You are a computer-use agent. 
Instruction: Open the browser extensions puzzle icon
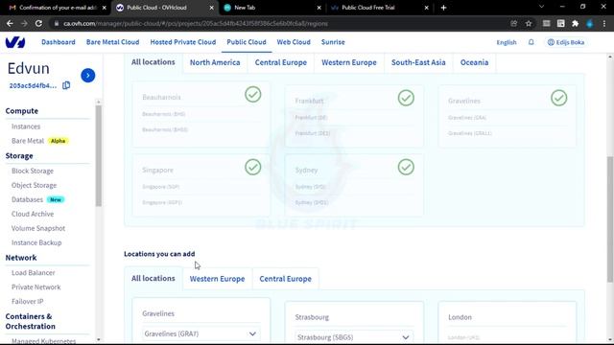[x=576, y=23]
